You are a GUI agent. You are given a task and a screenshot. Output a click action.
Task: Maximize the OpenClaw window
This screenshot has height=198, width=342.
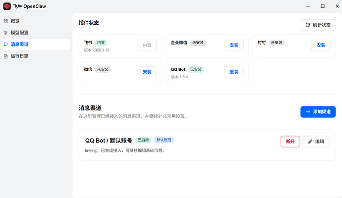click(x=323, y=6)
